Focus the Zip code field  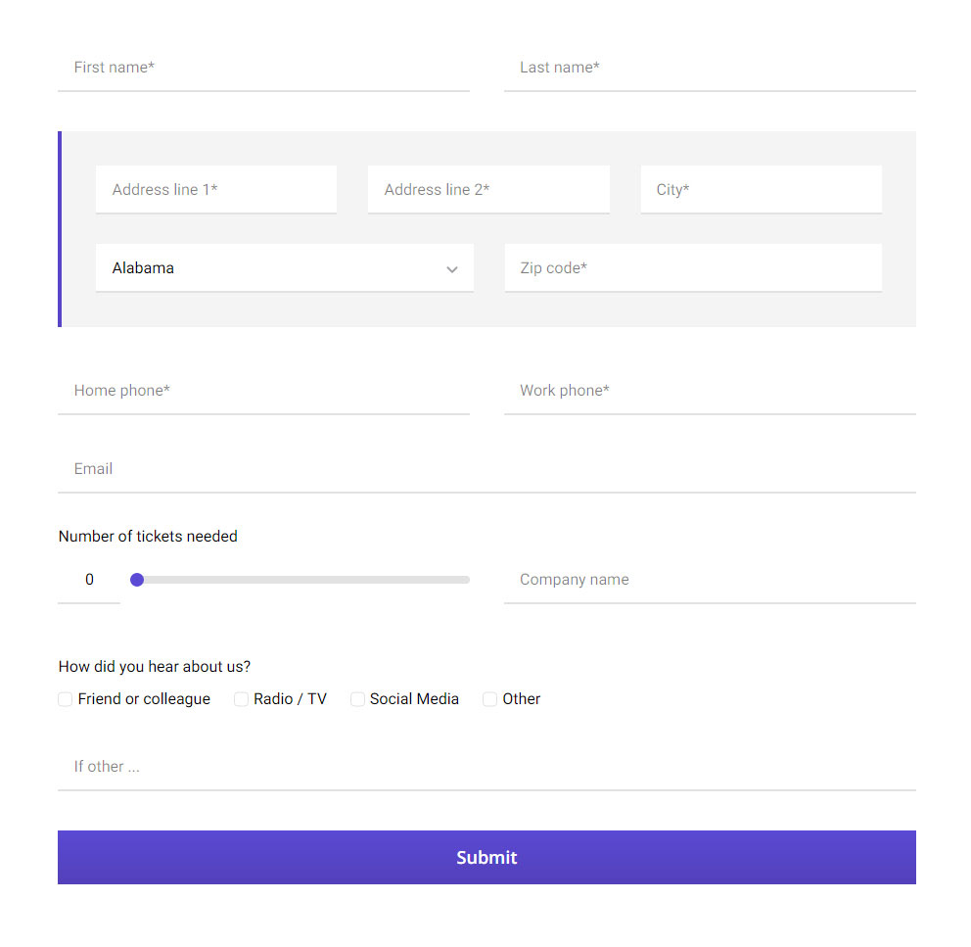[x=693, y=267]
